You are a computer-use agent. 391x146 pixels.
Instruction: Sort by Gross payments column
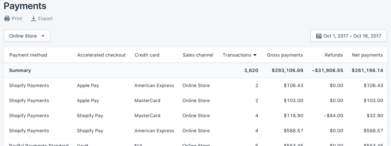[x=285, y=55]
